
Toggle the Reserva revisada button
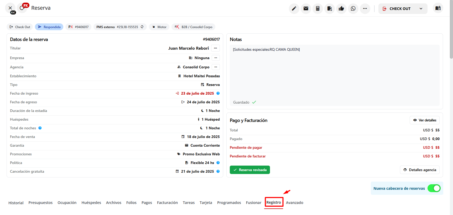pyautogui.click(x=250, y=170)
